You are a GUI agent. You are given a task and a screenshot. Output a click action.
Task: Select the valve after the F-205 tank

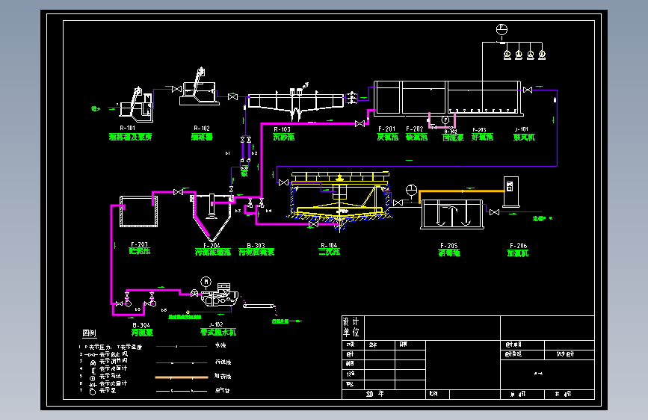[x=494, y=212]
